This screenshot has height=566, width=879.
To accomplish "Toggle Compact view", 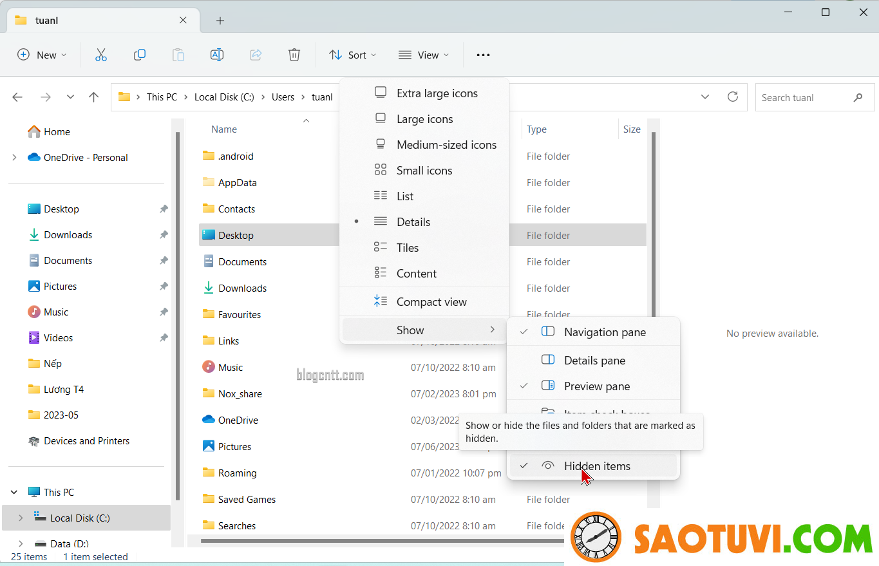I will point(424,302).
